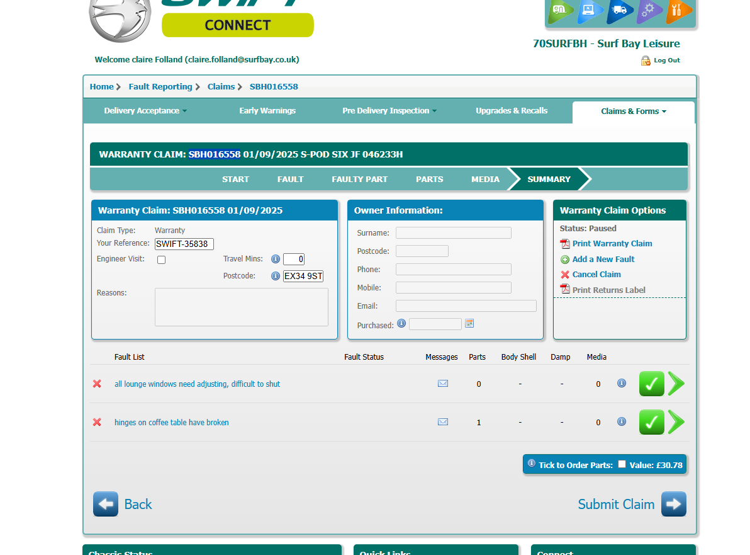Click the claim Postcode field EX34 9ST
Screen dimensions: 750x555
(303, 276)
